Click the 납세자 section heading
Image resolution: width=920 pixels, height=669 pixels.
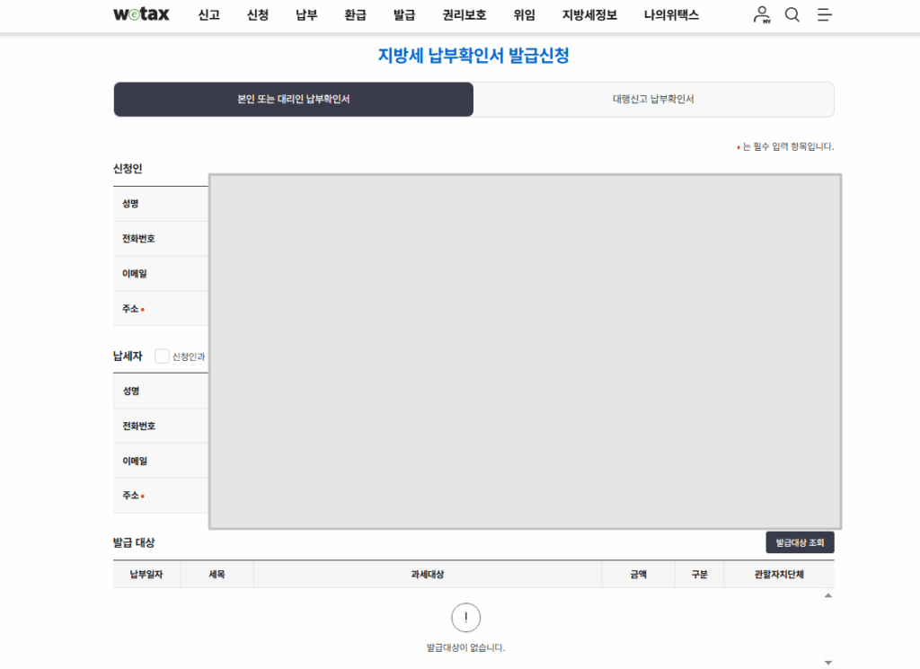(128, 356)
